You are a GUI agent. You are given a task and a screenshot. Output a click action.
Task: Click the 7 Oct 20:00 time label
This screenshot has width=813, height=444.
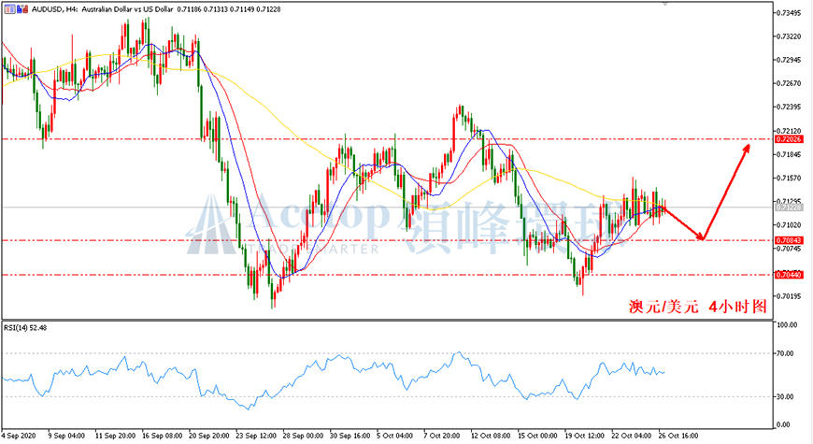[441, 436]
